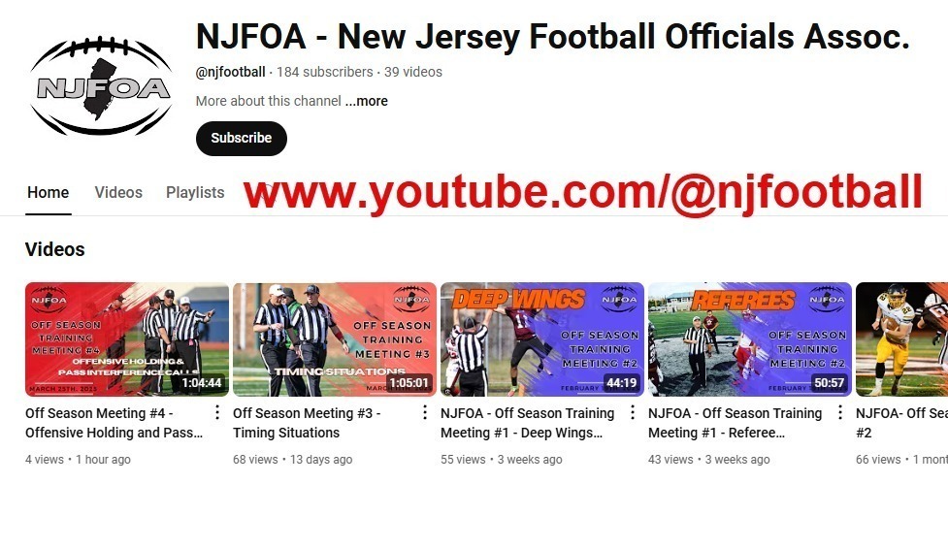Open Off Season Meeting #3 Timing Situations title

tap(307, 423)
